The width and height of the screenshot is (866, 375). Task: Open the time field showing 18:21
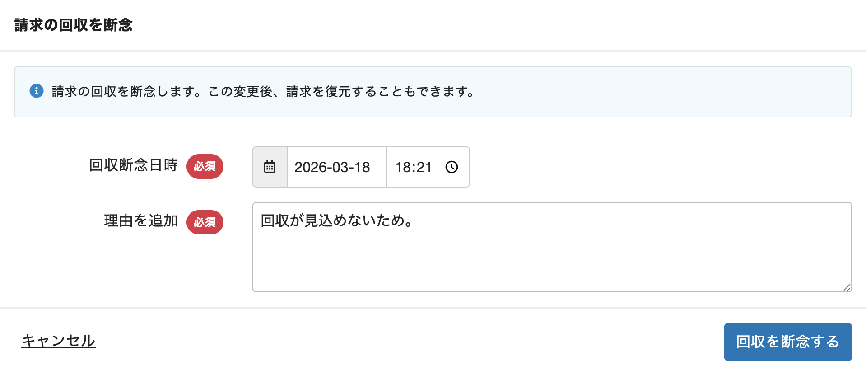413,167
